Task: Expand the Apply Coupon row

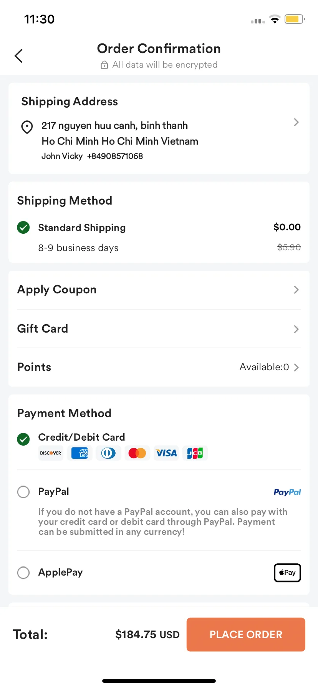Action: point(296,290)
